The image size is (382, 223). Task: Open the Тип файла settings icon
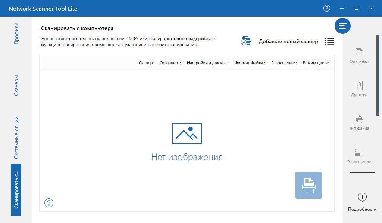[359, 123]
